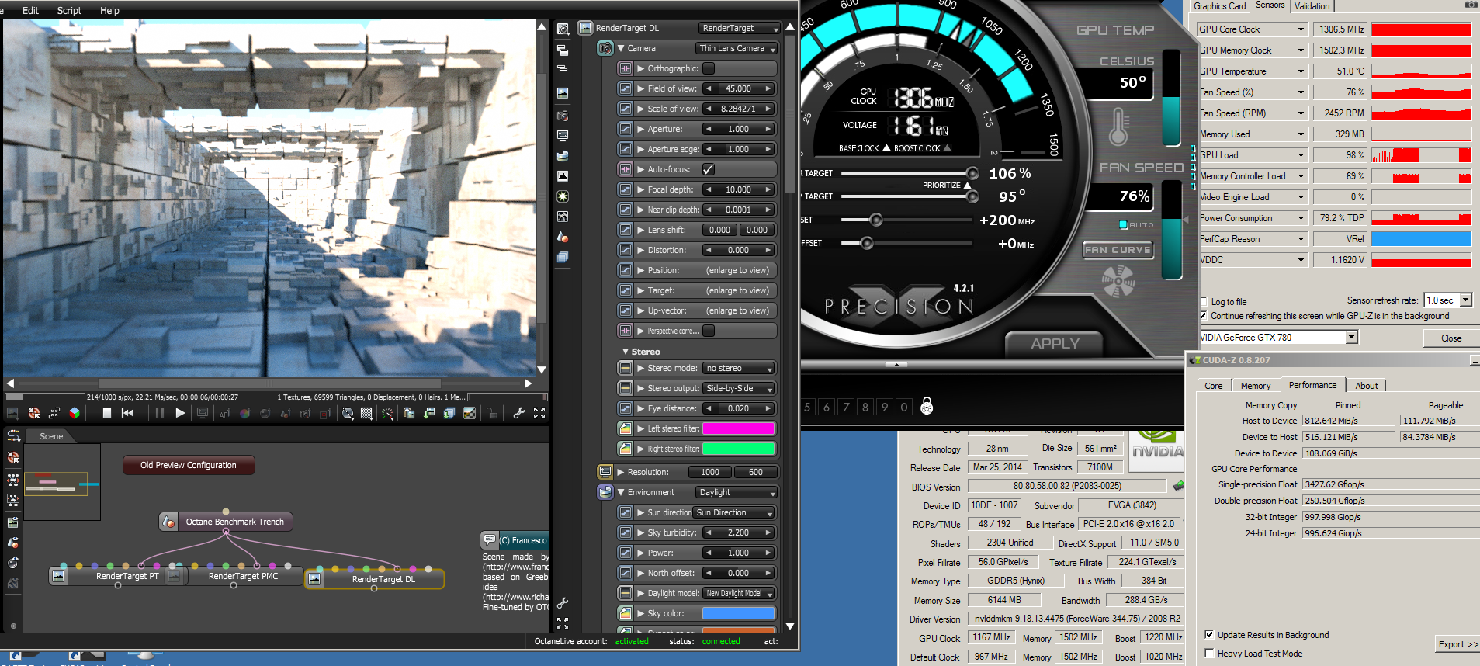Viewport: 1480px width, 666px height.
Task: Click the graph editor minimap thumbnail
Action: coord(62,481)
